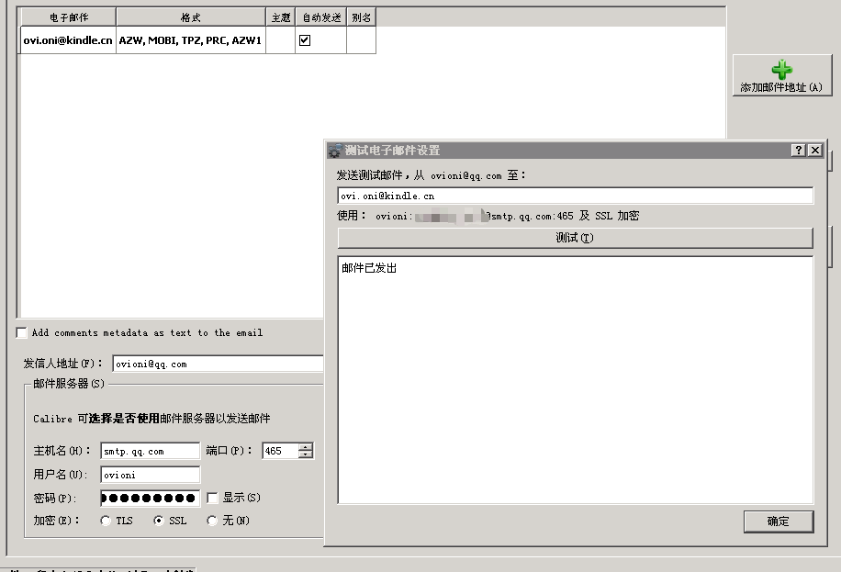
Task: Click the username field containing ovioni
Action: tap(151, 475)
